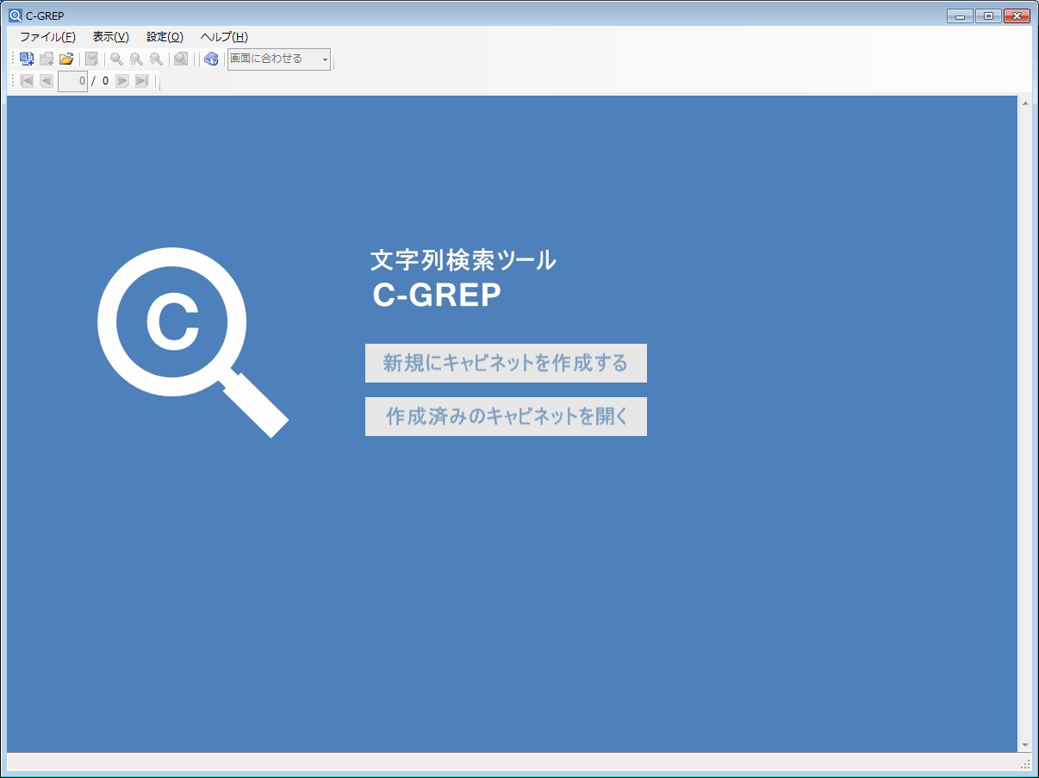Viewport: 1039px width, 778px height.
Task: Open the 設定(O) menu
Action: (x=165, y=37)
